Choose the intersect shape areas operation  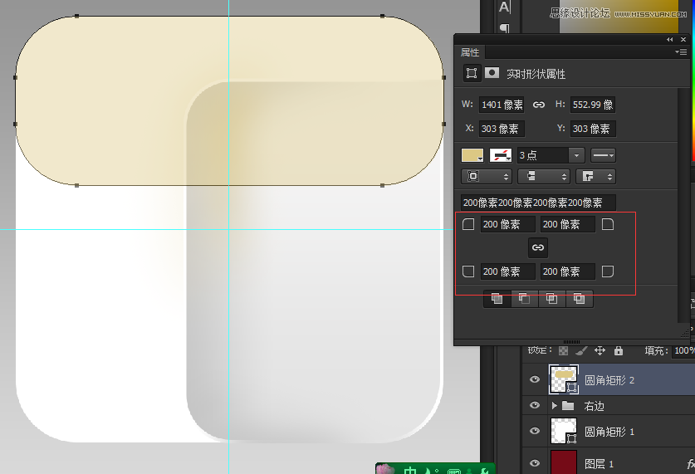(x=552, y=299)
